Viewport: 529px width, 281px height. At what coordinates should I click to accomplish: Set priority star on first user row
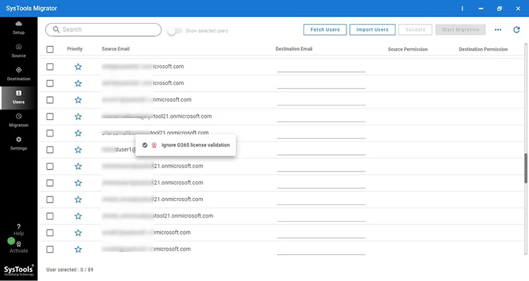pos(78,67)
